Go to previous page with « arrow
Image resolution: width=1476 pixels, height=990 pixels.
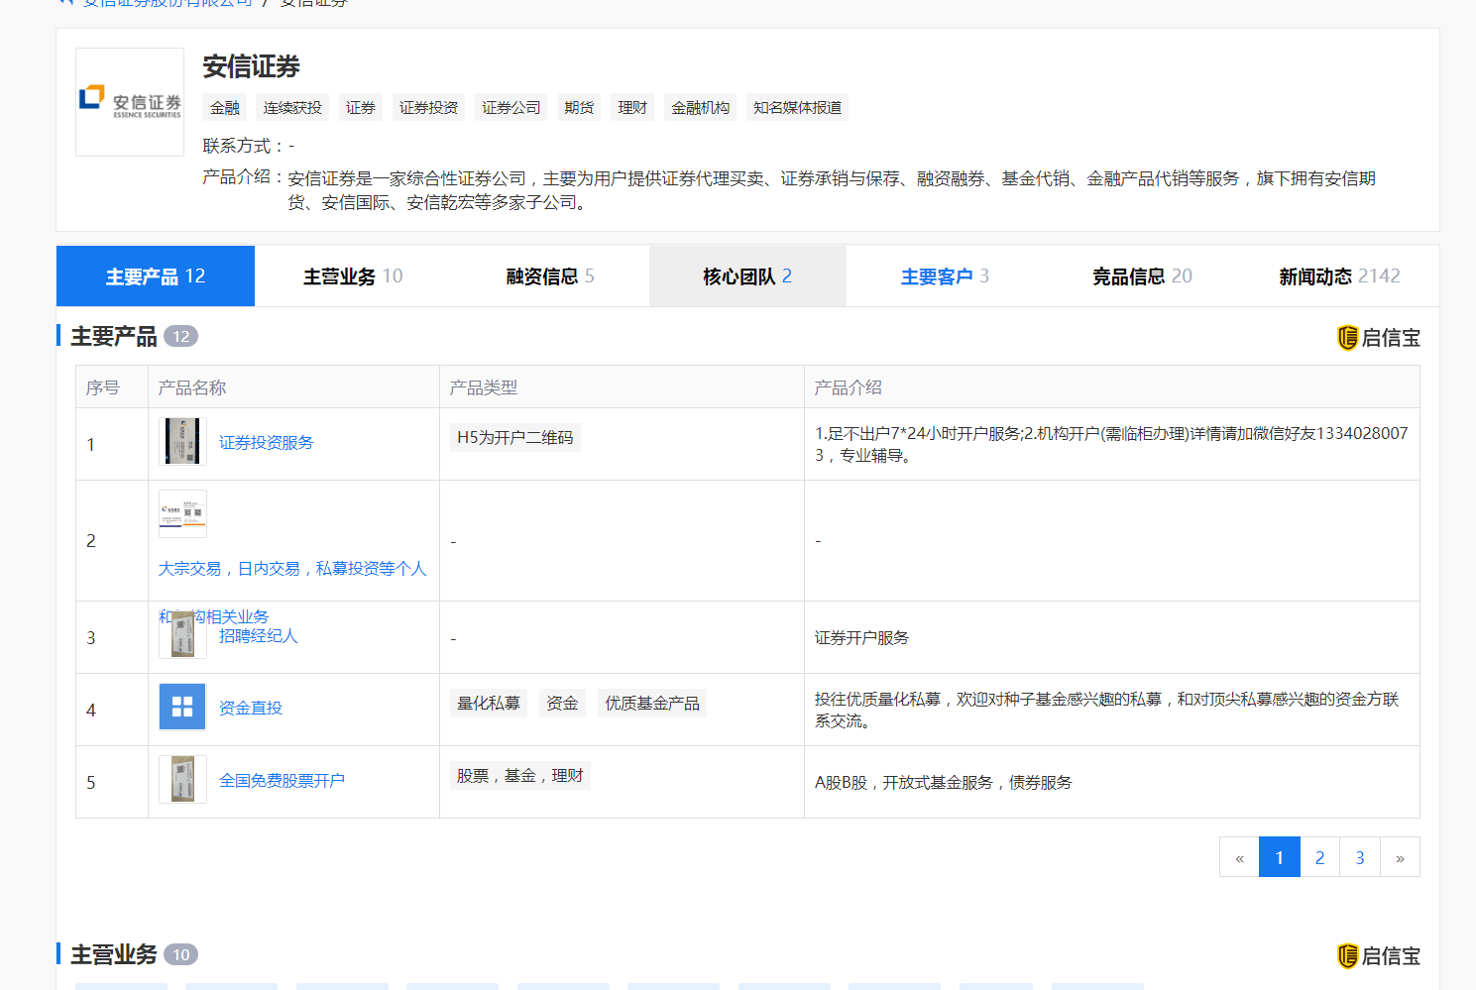[x=1239, y=858]
